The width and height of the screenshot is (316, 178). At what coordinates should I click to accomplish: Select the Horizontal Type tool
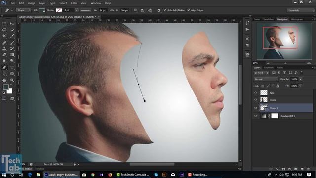point(12,67)
